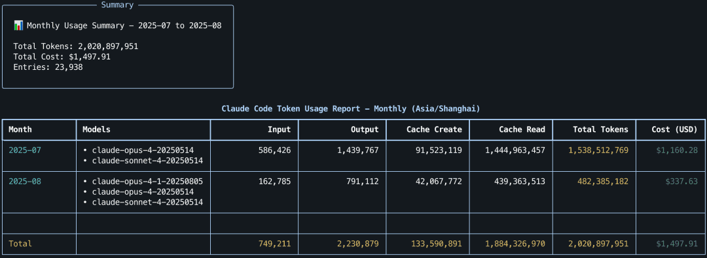This screenshot has height=258, width=707.
Task: Select total cache create '133,590,891'
Action: (437, 244)
